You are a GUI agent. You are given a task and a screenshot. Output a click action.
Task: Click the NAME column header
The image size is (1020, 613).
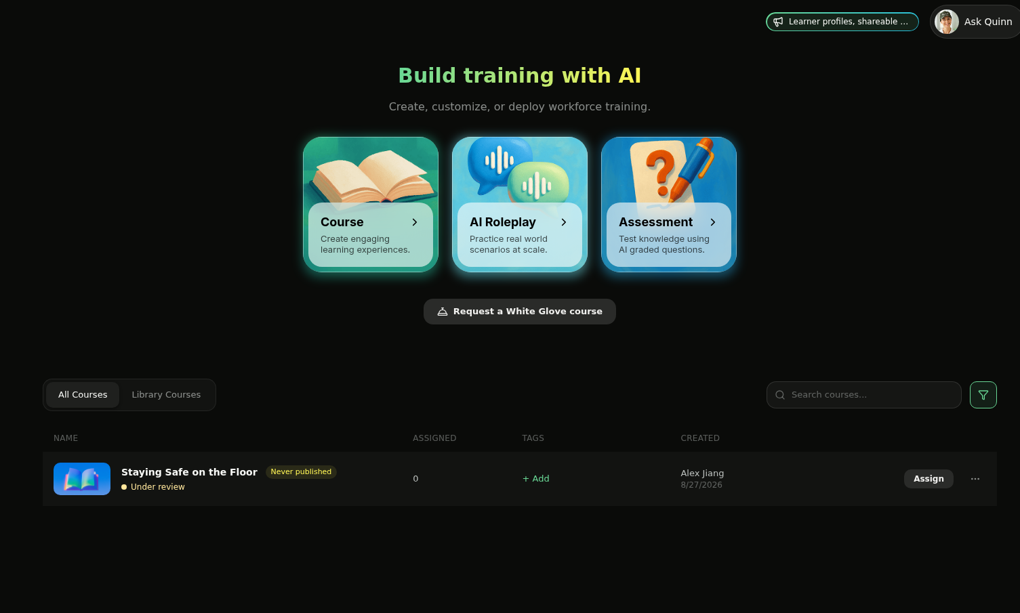tap(66, 438)
